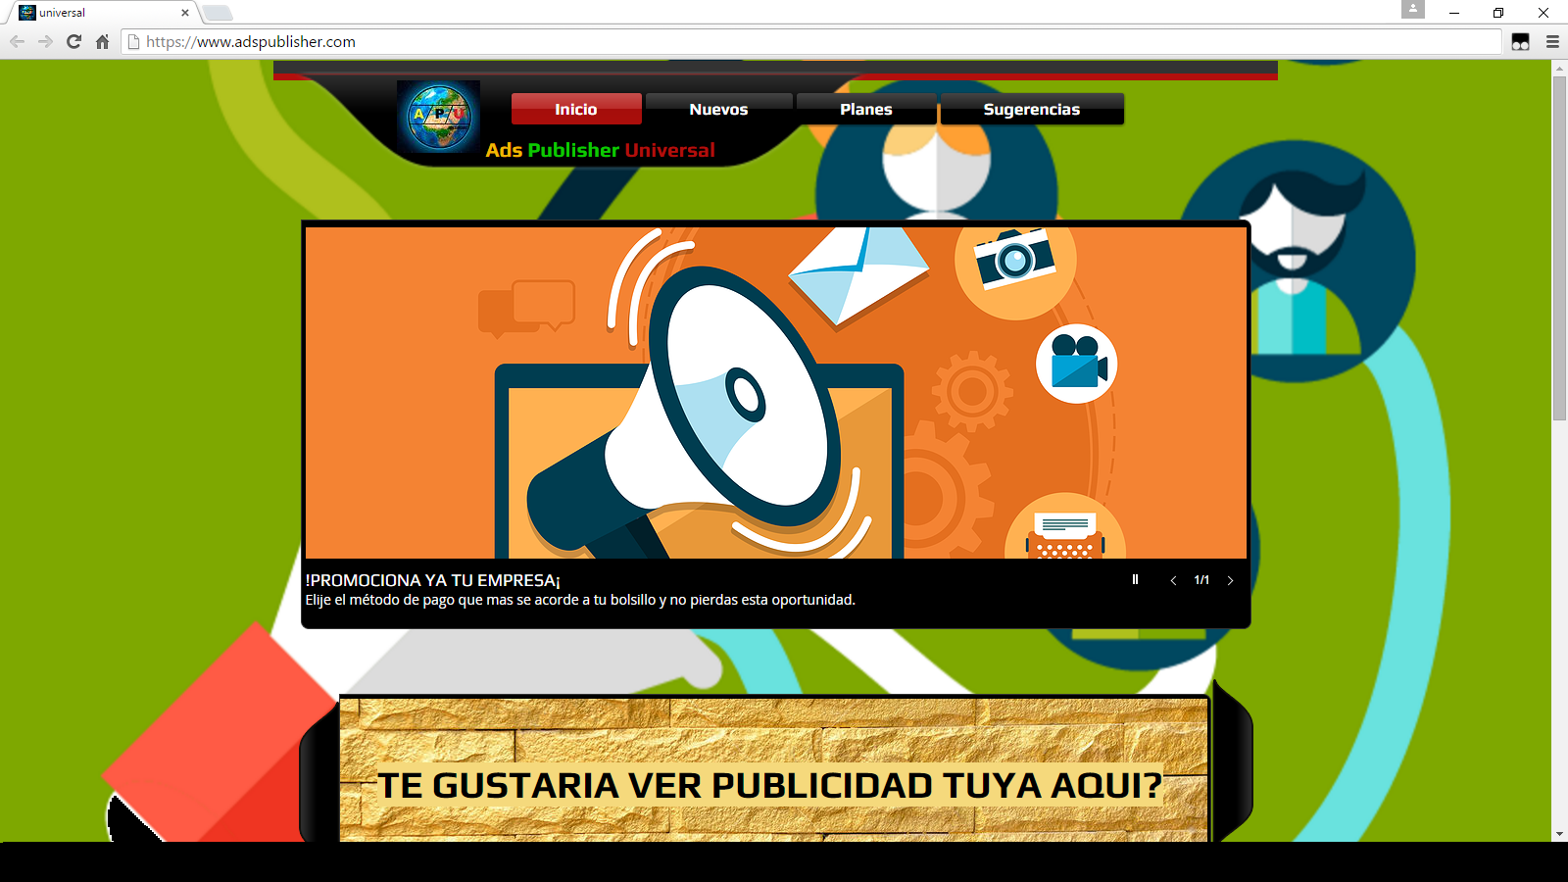Open the Inicio menu item
The height and width of the screenshot is (882, 1568).
tap(576, 109)
